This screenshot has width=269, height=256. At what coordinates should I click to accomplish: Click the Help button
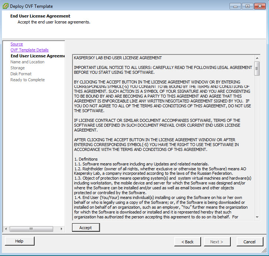(19, 241)
